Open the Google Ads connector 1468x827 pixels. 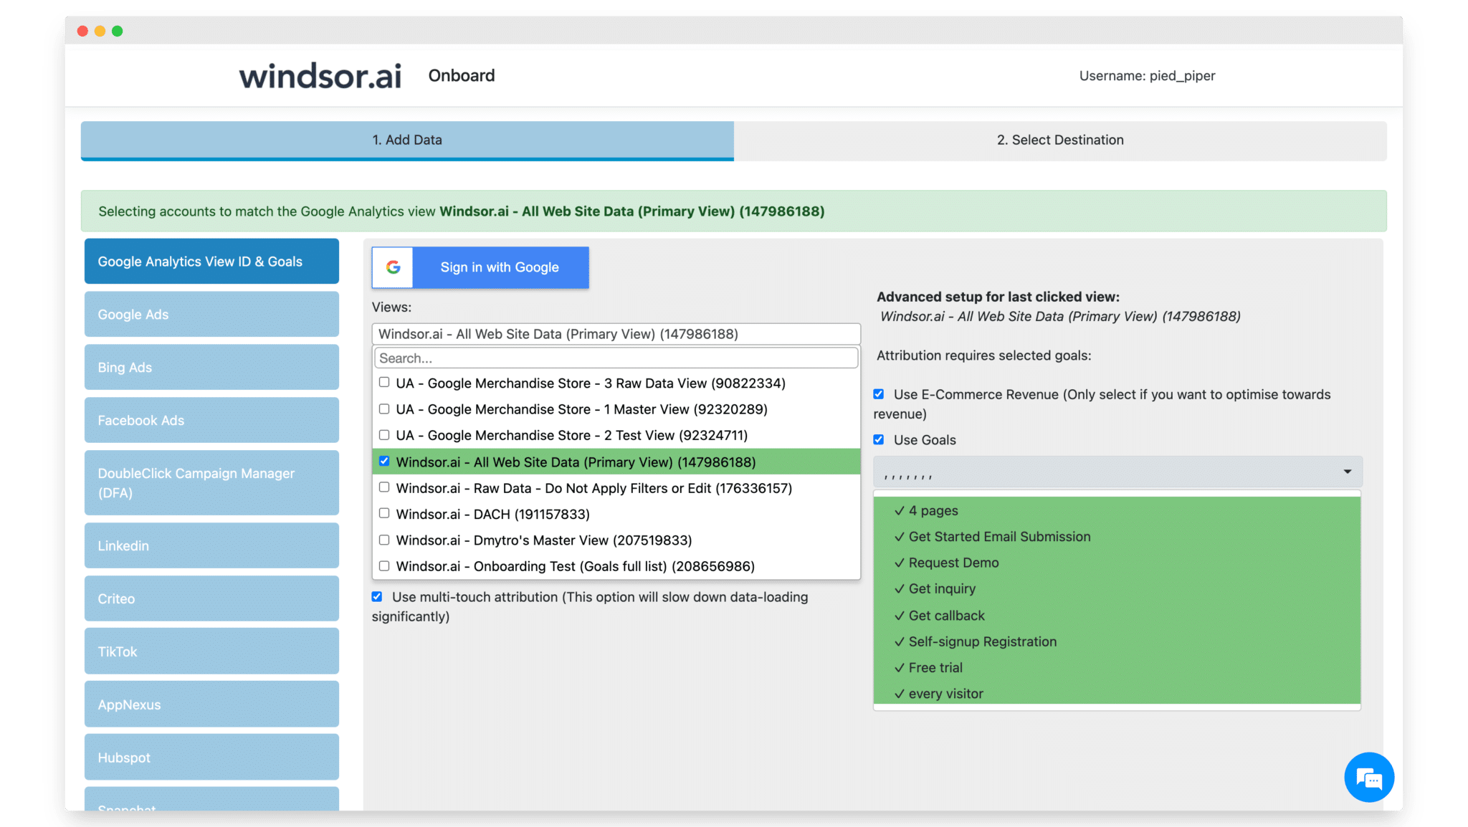(211, 314)
